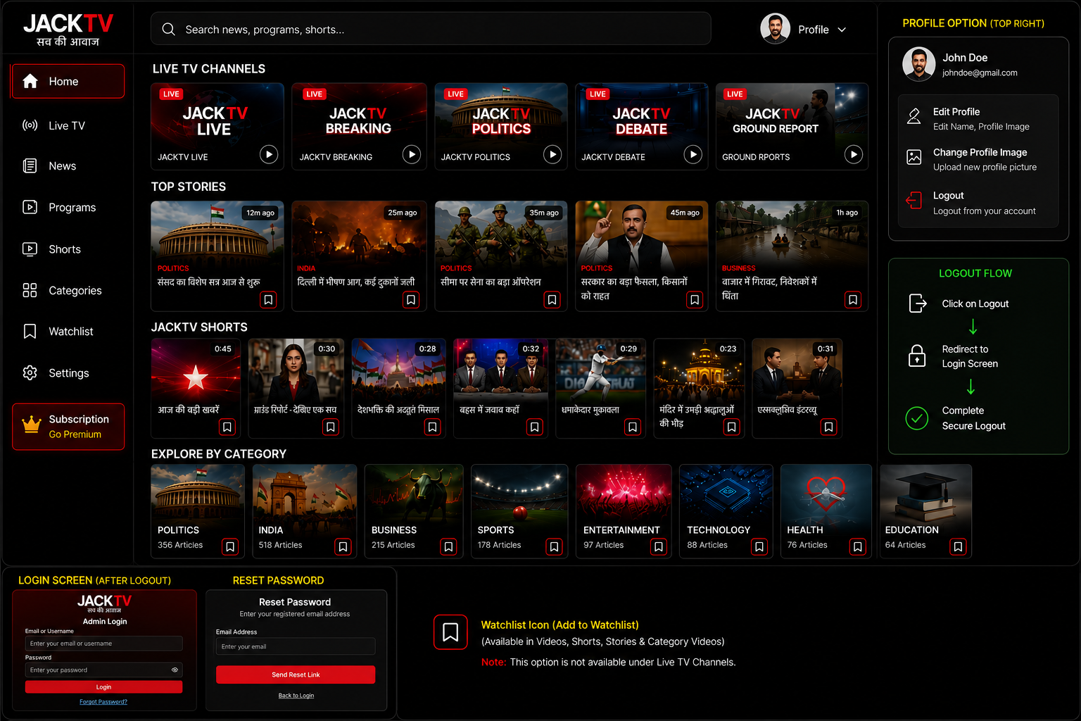Click the search news input field
The height and width of the screenshot is (721, 1081).
pyautogui.click(x=431, y=29)
